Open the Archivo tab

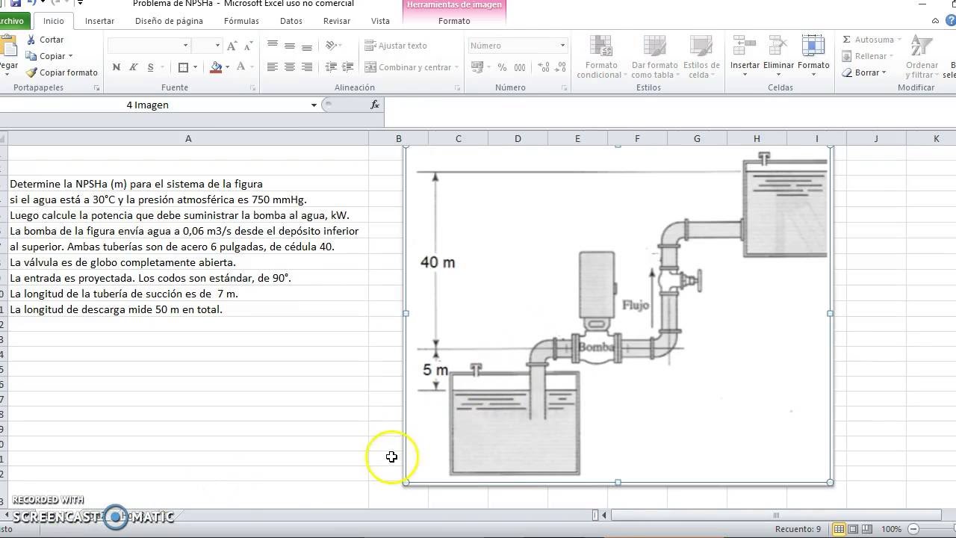tap(11, 21)
